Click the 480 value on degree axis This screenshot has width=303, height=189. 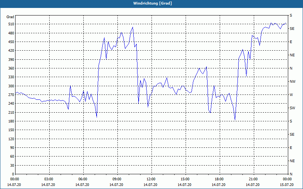pos(11,33)
